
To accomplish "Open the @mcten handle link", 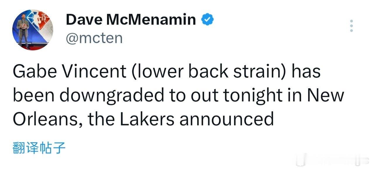I will [x=94, y=38].
